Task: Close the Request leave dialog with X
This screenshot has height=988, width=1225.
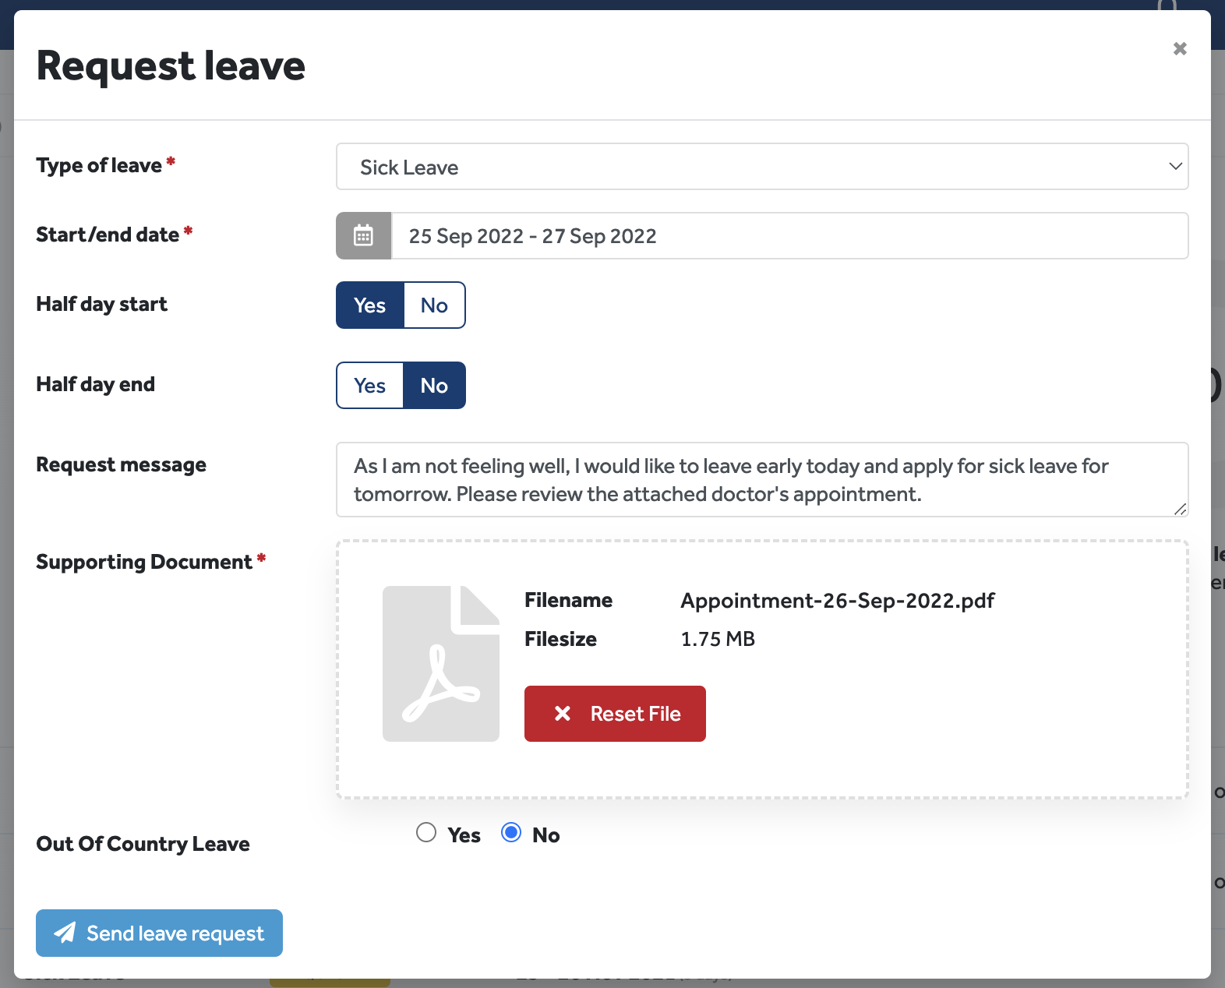Action: click(1180, 49)
